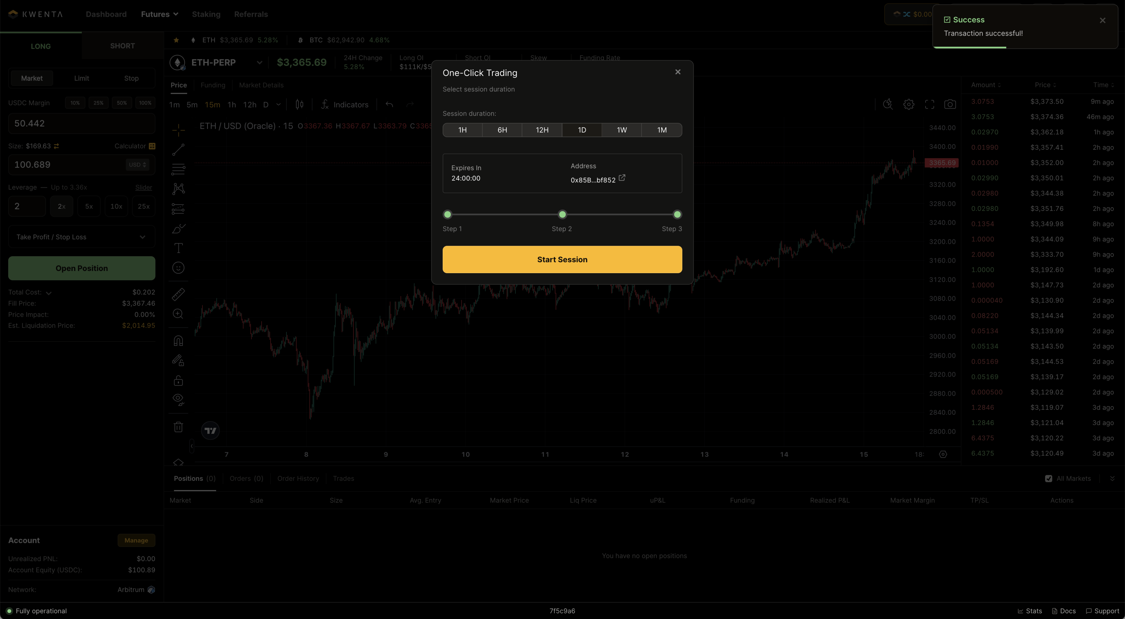Open the ETH-PERP market dropdown

coord(259,62)
